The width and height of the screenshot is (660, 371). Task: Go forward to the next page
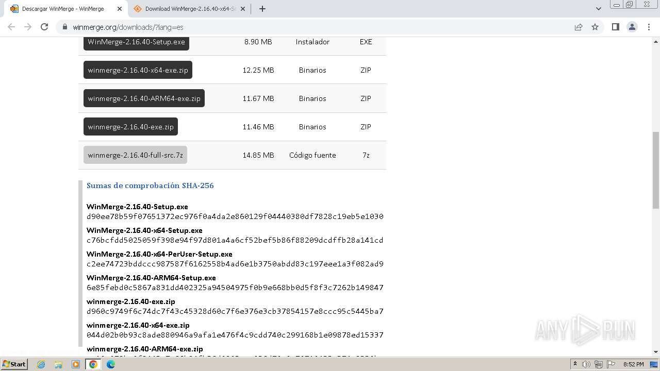click(x=28, y=27)
